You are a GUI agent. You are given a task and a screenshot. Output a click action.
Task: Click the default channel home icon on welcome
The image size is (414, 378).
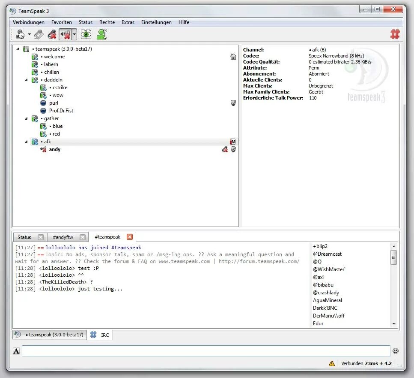(233, 57)
